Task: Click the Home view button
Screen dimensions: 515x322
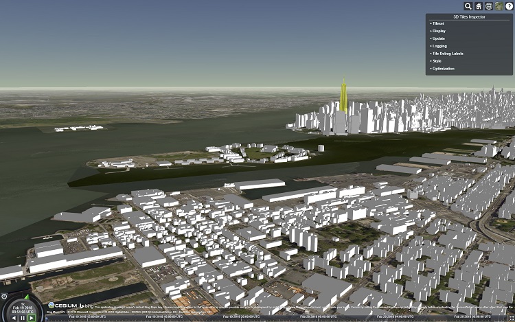Action: 479,6
